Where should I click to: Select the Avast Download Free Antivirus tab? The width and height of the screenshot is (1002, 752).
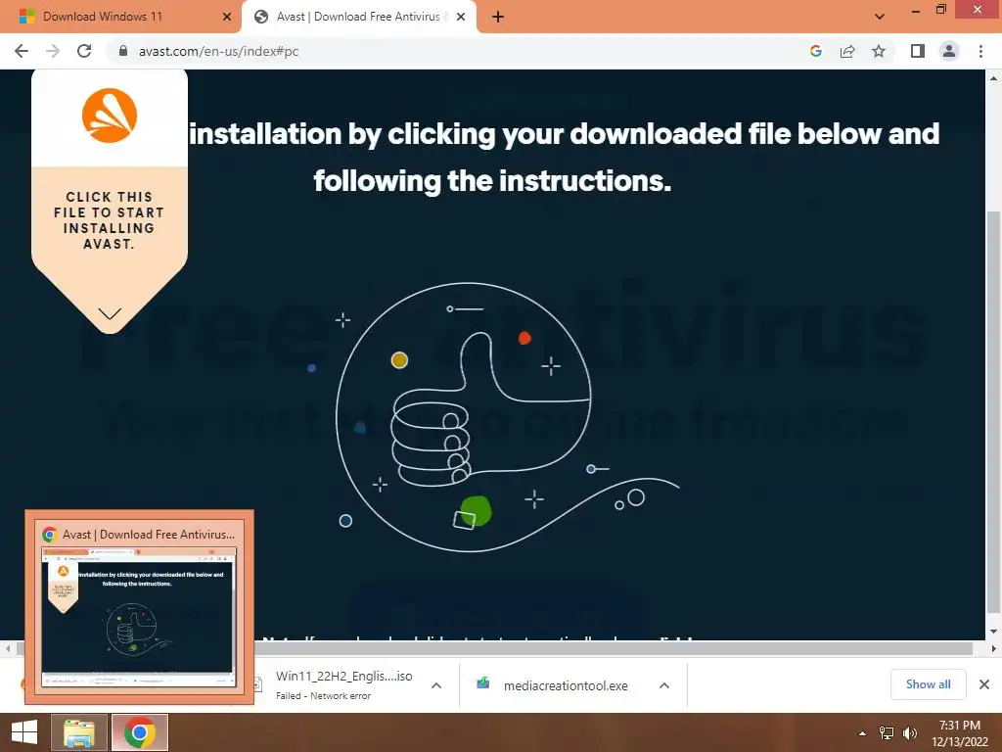pos(358,17)
